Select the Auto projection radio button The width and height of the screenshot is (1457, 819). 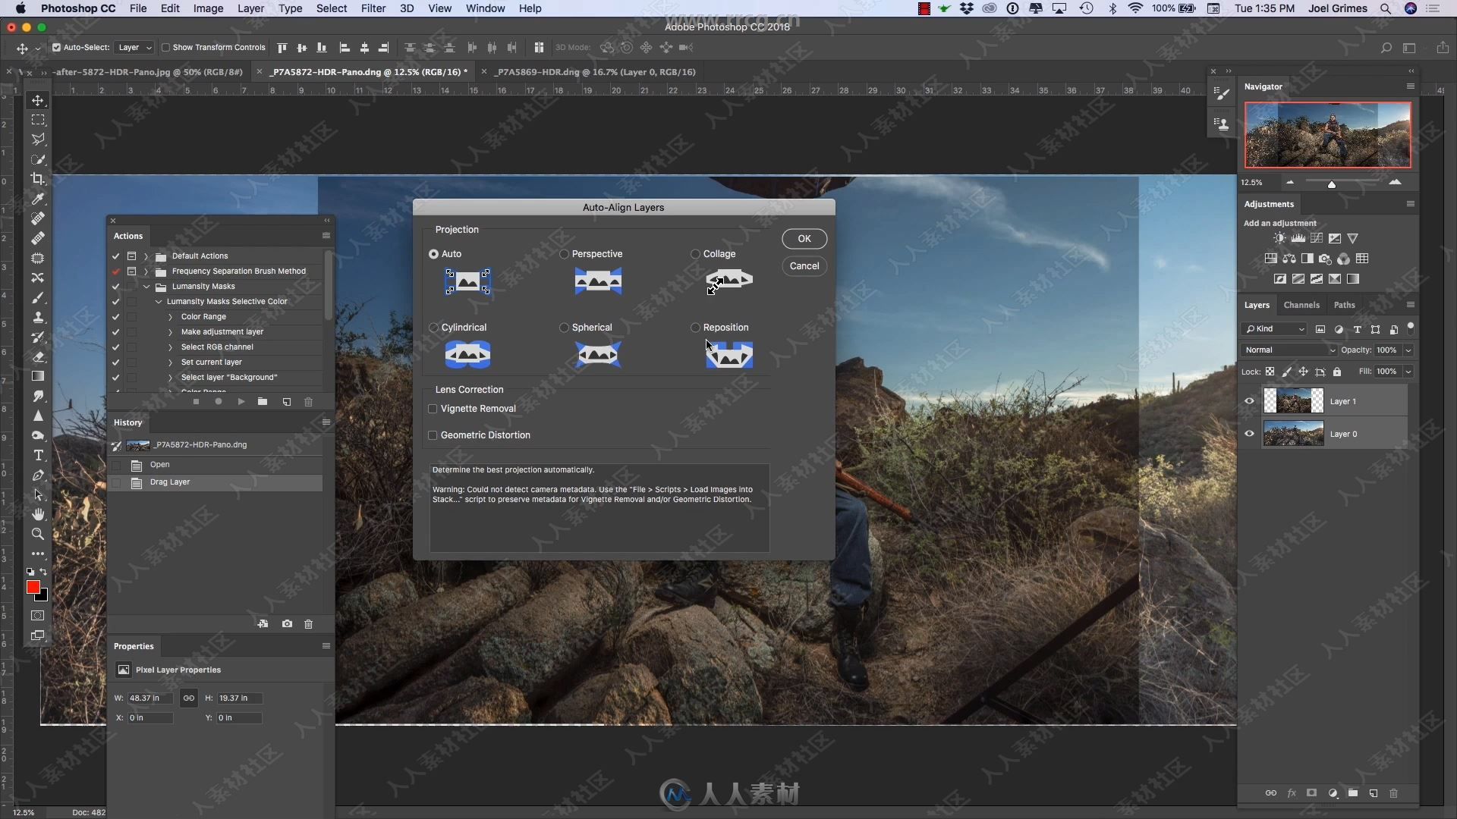coord(433,253)
